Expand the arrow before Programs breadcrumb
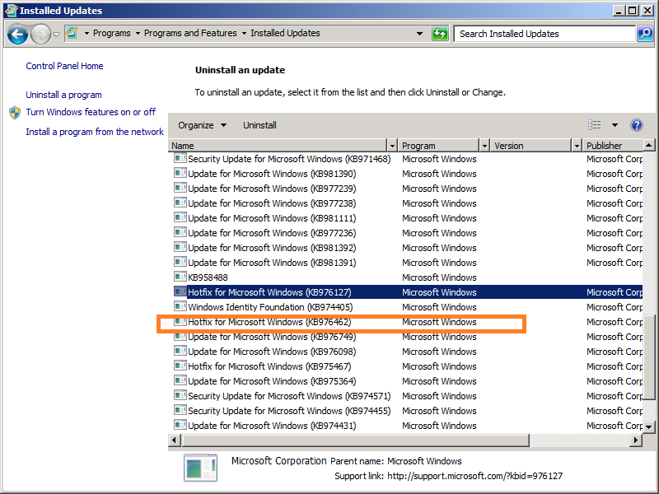The height and width of the screenshot is (494, 659). (x=86, y=33)
